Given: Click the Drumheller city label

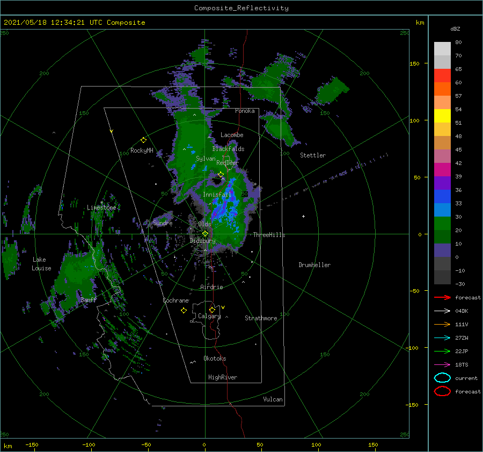Looking at the screenshot, I should pos(314,265).
